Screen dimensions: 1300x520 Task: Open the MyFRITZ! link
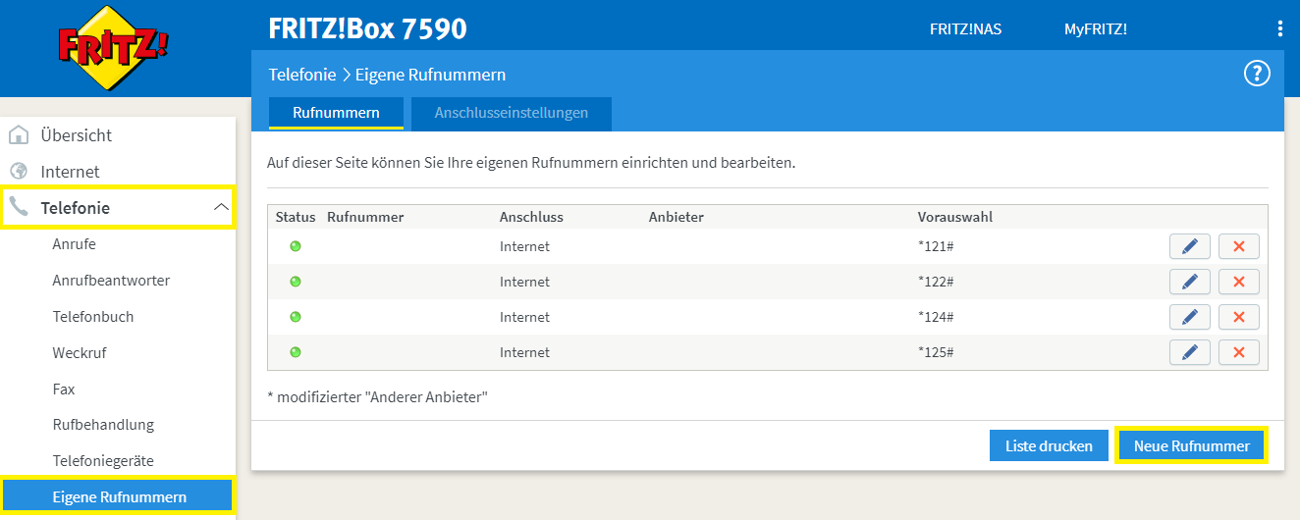coord(1096,28)
